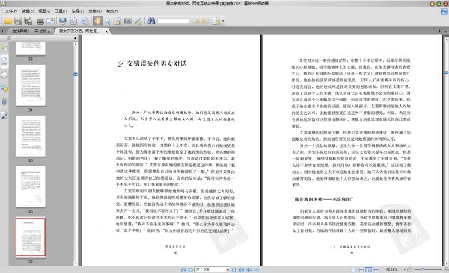Switch to single page view mode
Image resolution: width=449 pixels, height=273 pixels.
tap(354, 269)
